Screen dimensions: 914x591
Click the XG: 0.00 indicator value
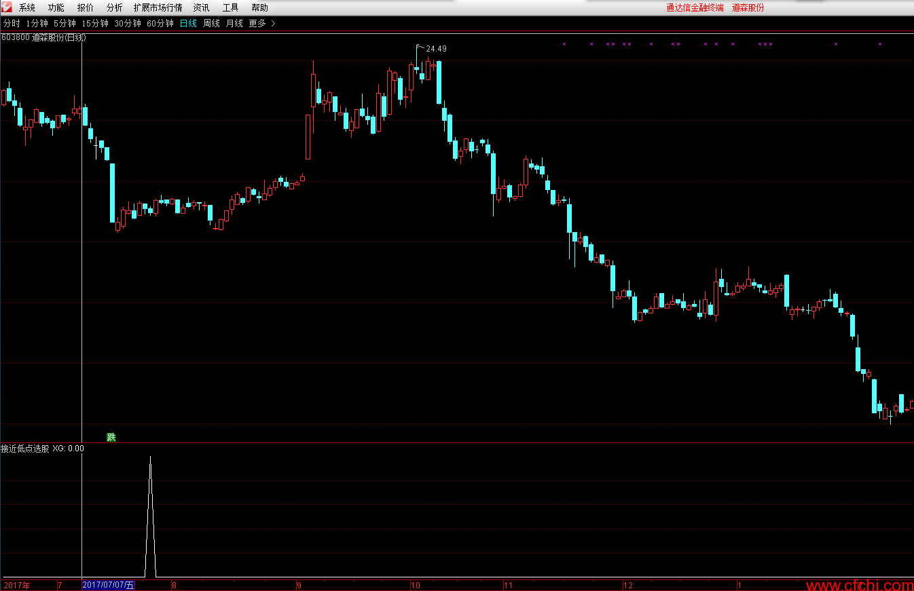point(69,449)
